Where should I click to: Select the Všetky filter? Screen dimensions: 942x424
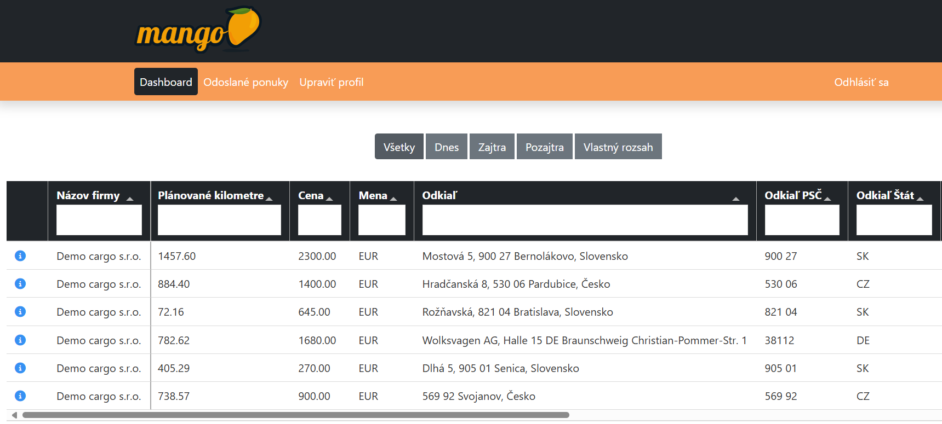point(399,147)
